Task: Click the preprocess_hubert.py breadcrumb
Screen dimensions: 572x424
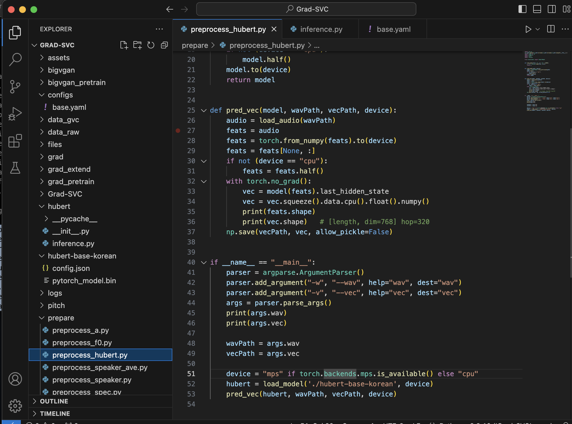Action: coord(267,45)
